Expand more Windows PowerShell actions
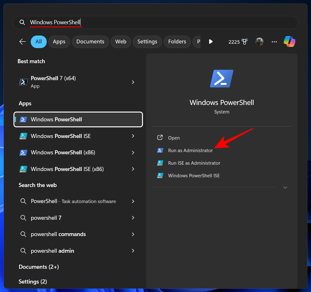The image size is (311, 292). click(285, 187)
